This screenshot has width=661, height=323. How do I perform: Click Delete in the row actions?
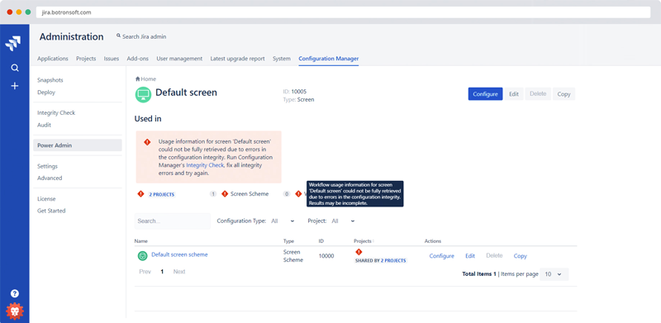494,255
